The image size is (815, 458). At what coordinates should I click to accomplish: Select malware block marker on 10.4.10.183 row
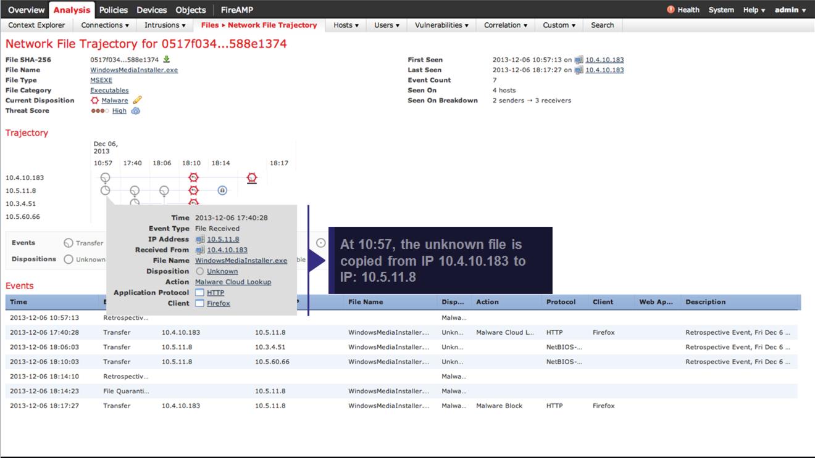coord(251,178)
